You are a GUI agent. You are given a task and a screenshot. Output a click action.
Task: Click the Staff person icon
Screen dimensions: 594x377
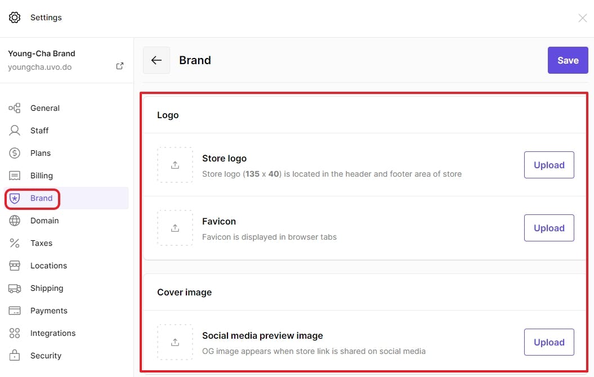click(15, 131)
